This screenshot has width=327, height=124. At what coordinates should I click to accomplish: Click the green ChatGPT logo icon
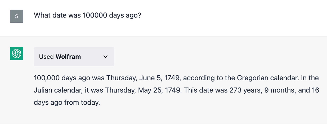pyautogui.click(x=16, y=53)
